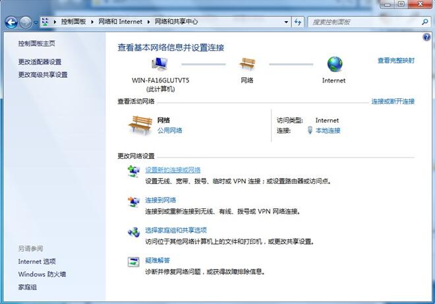Expand the arrow after 控制面板 in breadcrumb

[91, 22]
